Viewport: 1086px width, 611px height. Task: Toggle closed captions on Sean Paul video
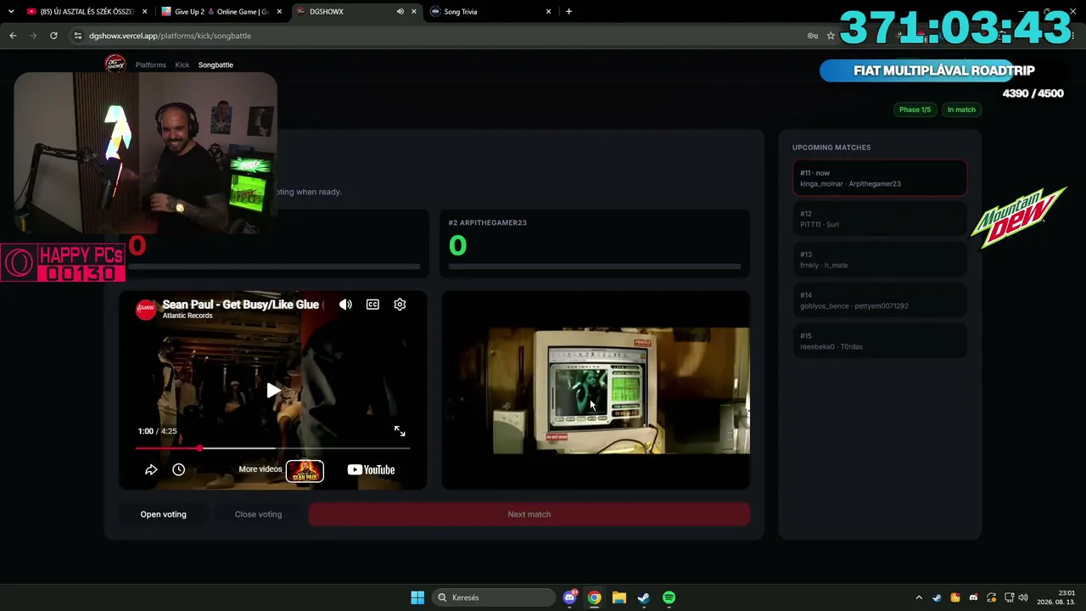coord(372,305)
